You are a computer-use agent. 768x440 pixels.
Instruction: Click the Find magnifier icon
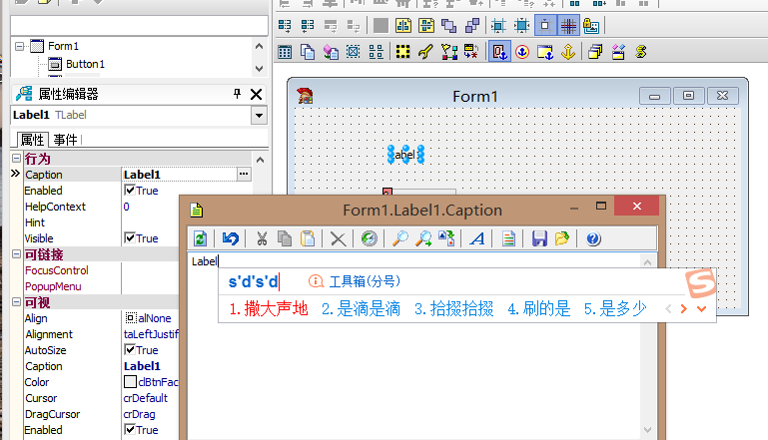pos(398,238)
